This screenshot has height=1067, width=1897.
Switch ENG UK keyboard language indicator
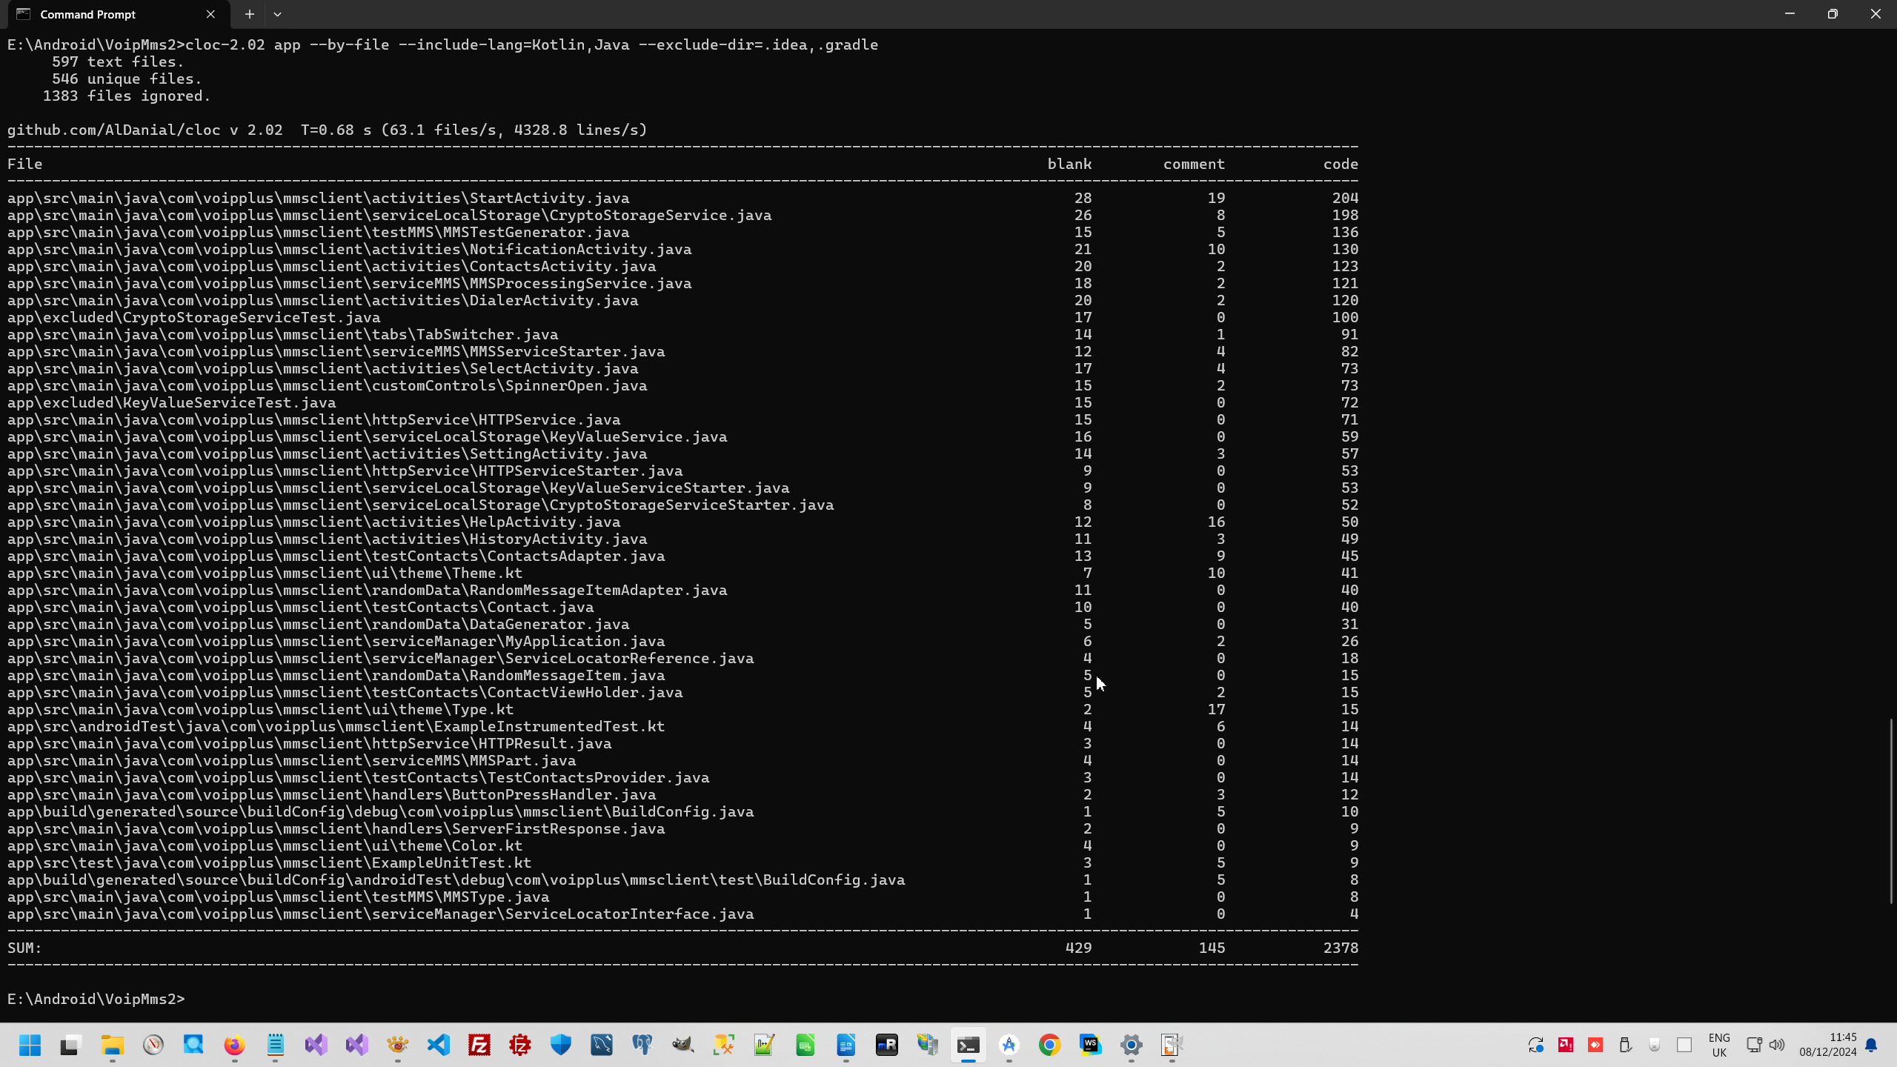(x=1718, y=1045)
